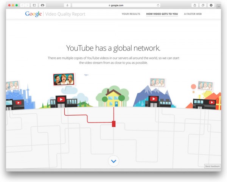This screenshot has width=227, height=182.
Task: Click the red network node square
Action: tap(114, 124)
